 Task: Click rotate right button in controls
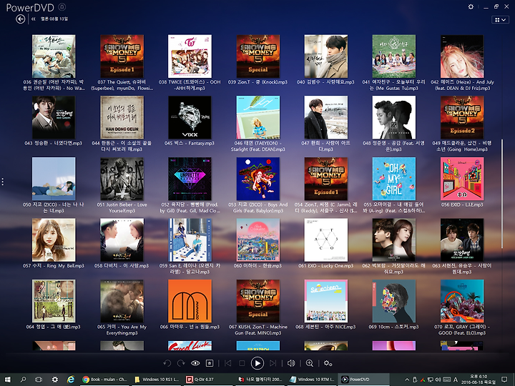click(181, 363)
